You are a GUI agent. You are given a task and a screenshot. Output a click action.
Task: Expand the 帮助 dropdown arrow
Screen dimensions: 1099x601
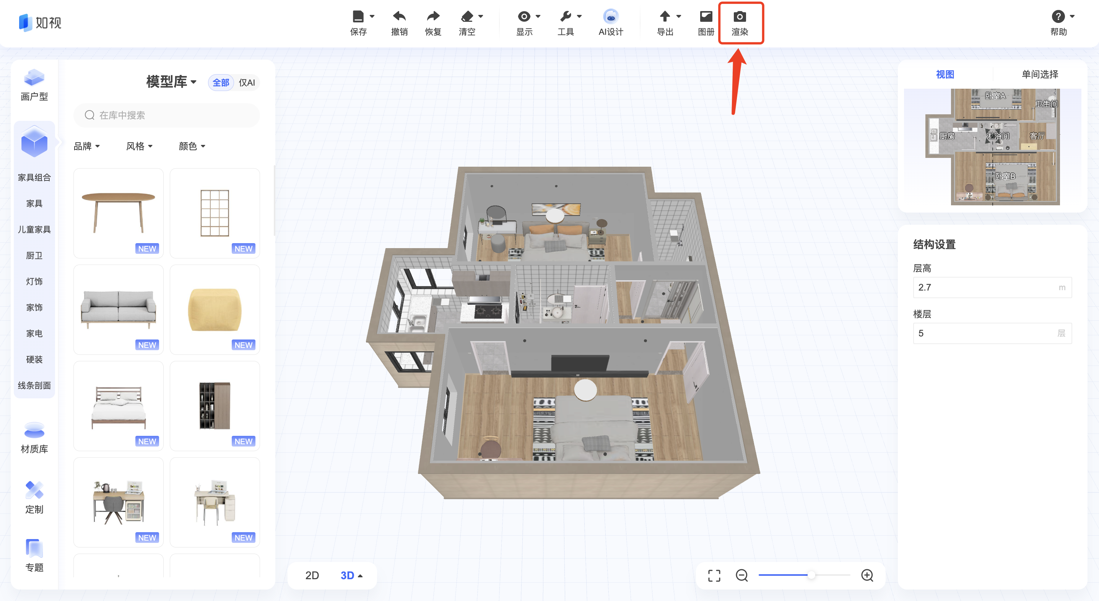point(1072,16)
